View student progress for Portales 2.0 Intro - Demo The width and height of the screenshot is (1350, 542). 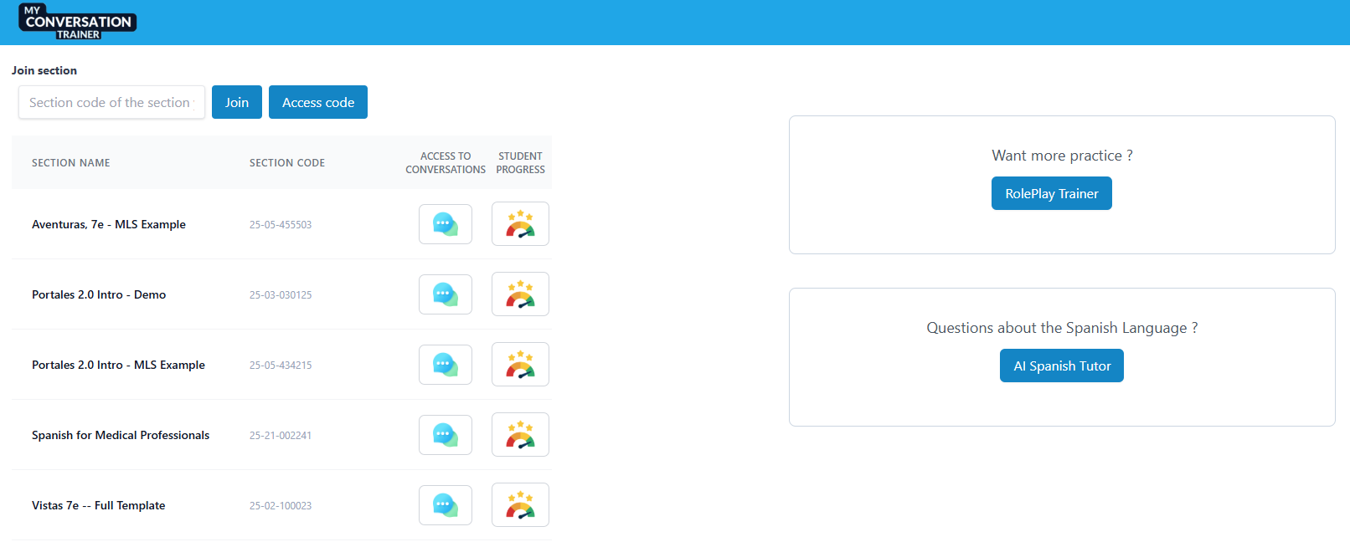[x=520, y=294]
